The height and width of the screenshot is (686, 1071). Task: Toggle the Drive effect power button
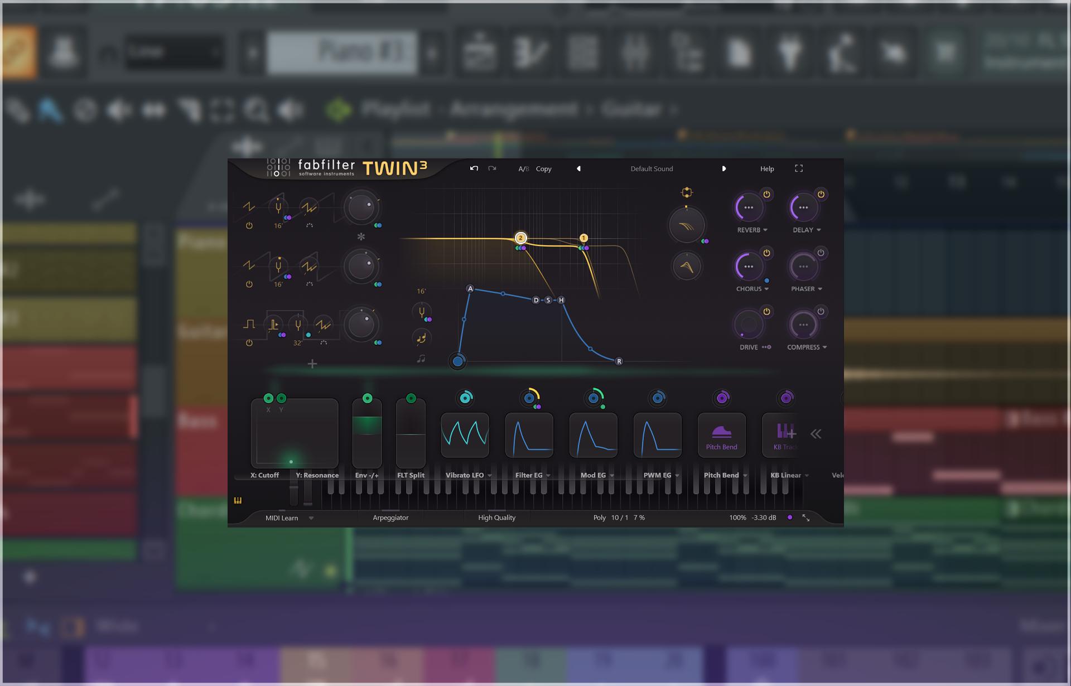point(766,311)
